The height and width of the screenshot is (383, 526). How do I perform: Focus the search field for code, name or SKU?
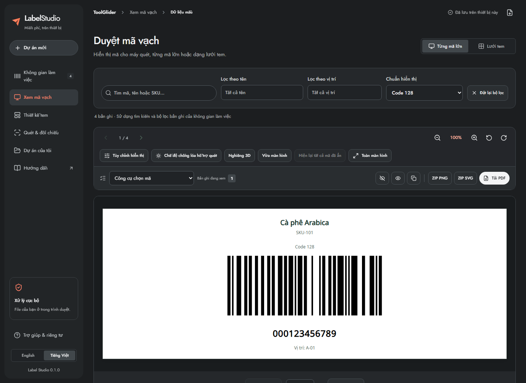pos(159,93)
